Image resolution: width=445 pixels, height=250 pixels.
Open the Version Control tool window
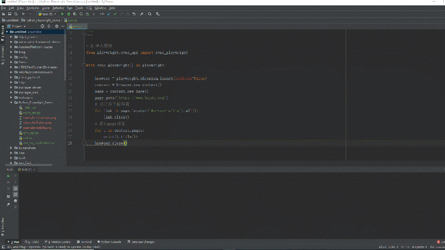[x=58, y=242]
